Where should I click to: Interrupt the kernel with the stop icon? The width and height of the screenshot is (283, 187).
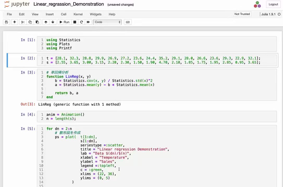(75, 22)
